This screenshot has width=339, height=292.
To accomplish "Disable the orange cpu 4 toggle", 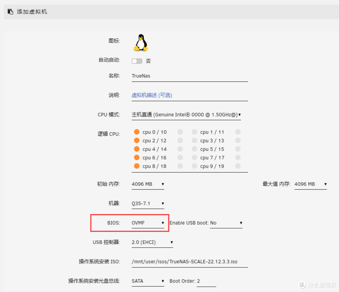I will click(137, 149).
